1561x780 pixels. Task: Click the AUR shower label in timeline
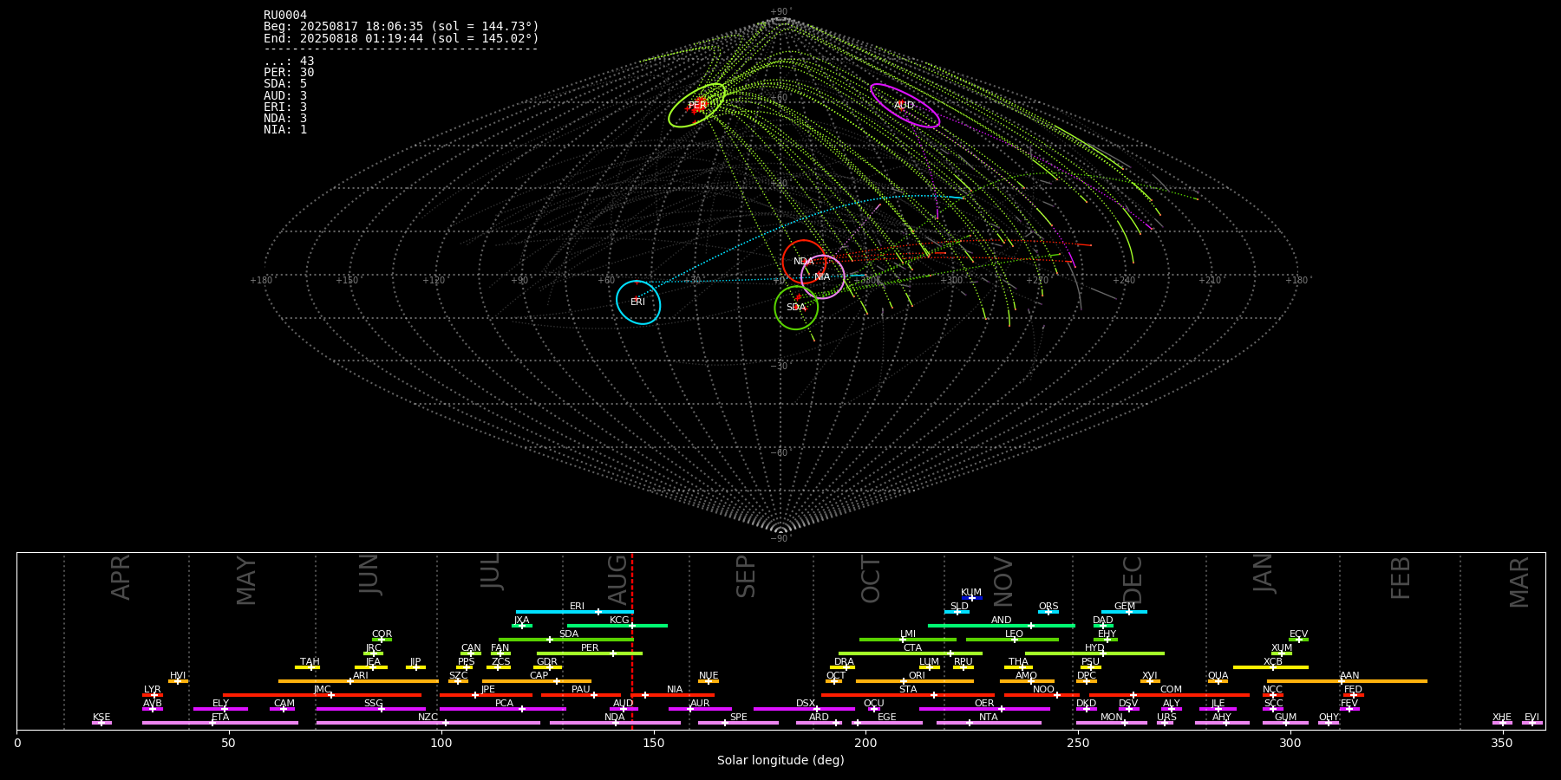click(x=700, y=704)
